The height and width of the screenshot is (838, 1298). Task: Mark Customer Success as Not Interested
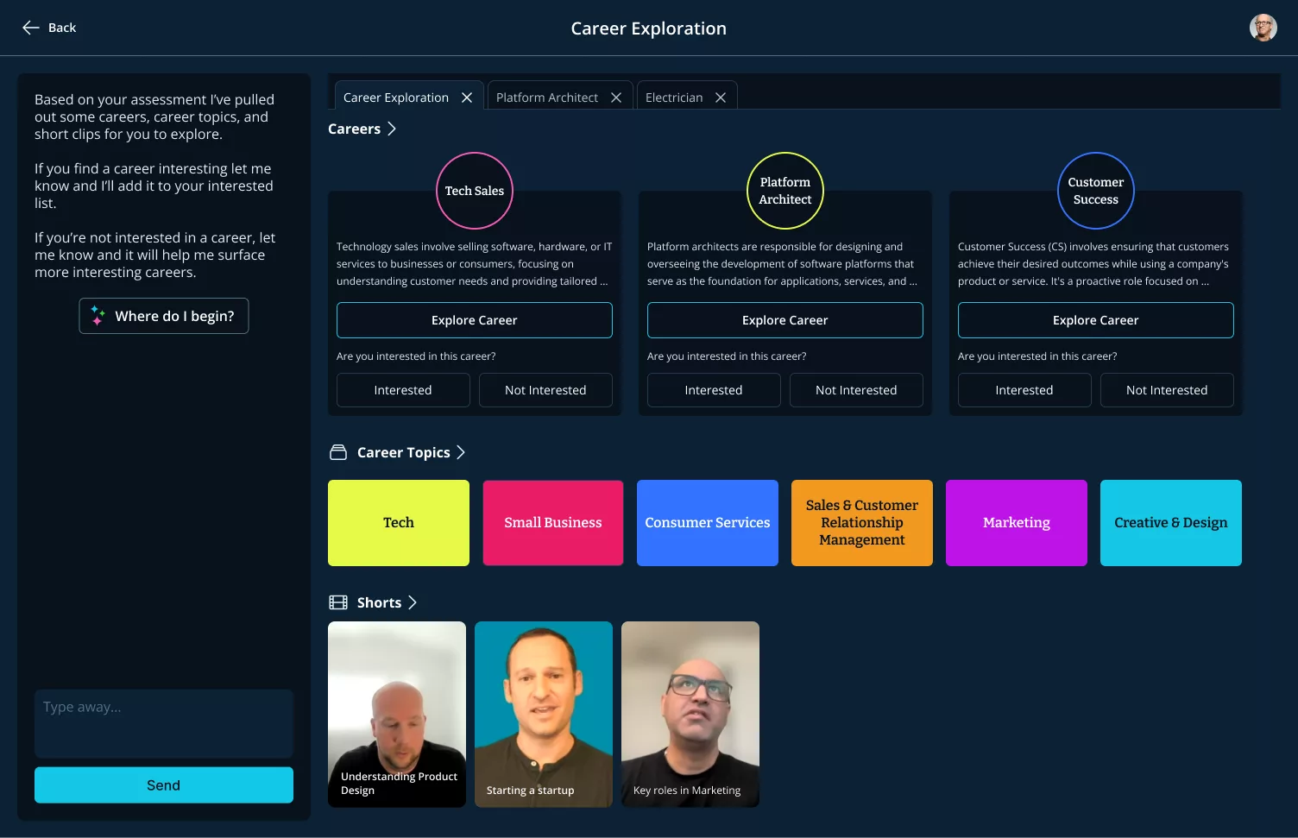tap(1167, 390)
